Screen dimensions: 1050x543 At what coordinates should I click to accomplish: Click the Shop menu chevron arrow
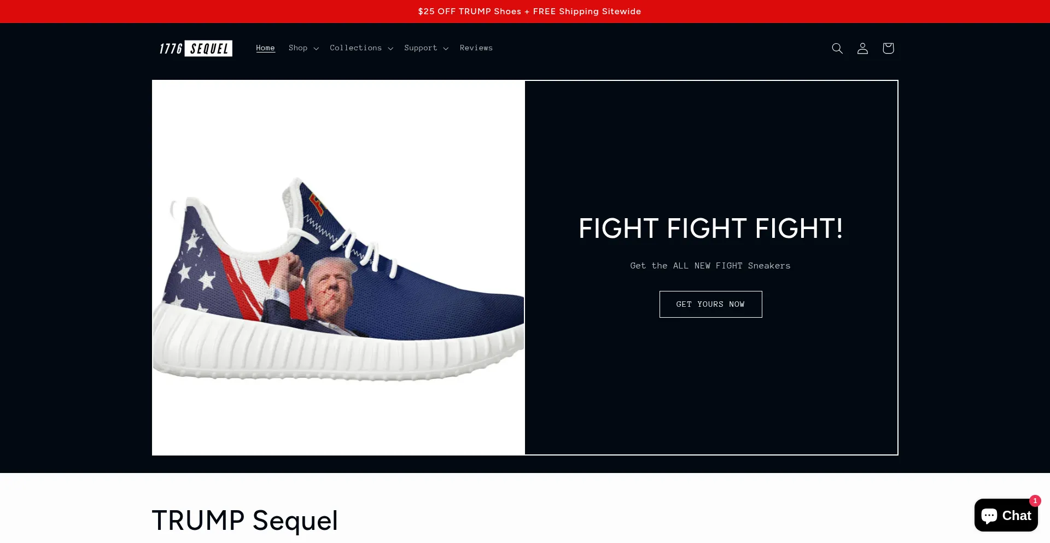click(316, 49)
